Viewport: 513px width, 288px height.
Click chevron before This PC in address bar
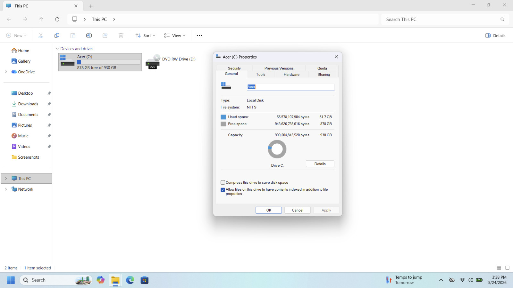coord(85,19)
